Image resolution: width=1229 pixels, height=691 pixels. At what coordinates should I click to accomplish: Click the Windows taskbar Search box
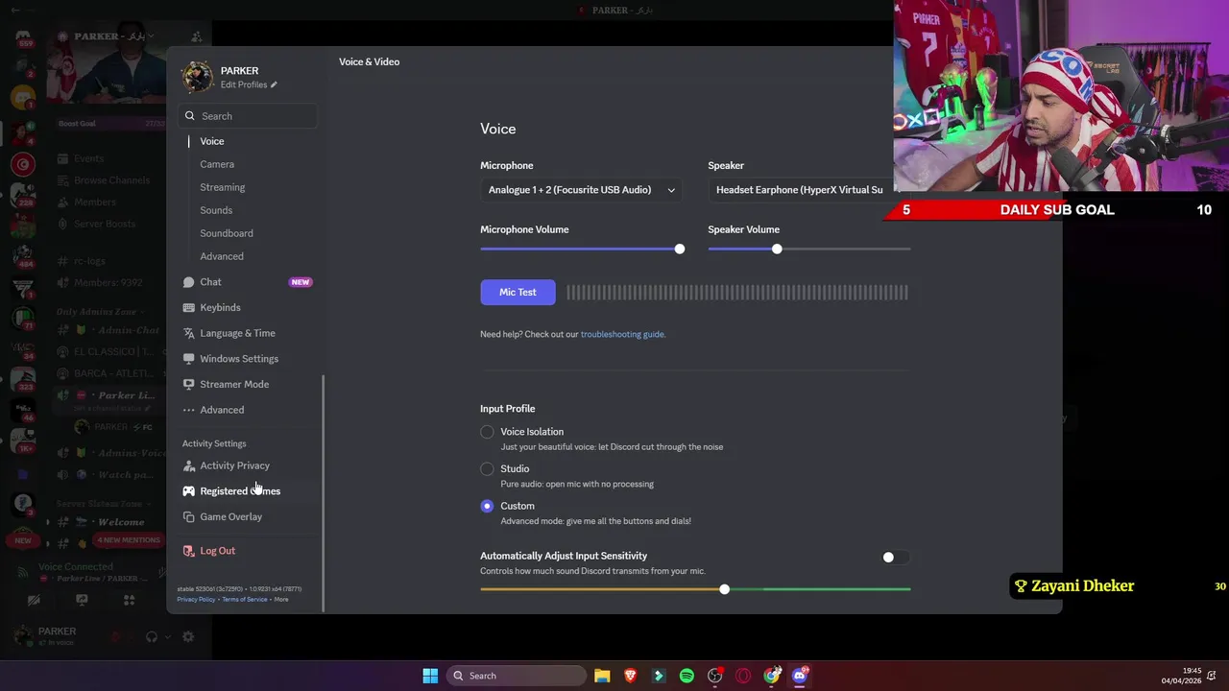(517, 676)
